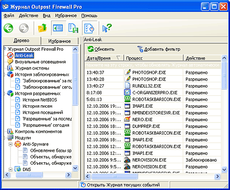Click the История заблокированных shield icon
The width and height of the screenshot is (230, 190).
point(10,75)
